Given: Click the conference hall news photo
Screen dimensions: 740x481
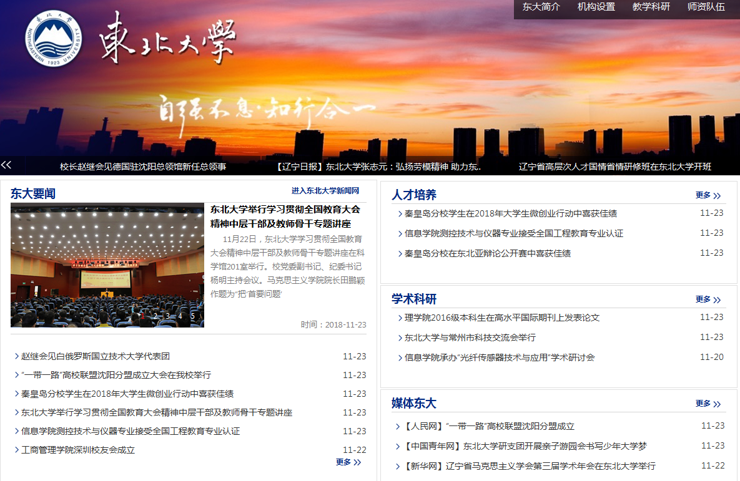Looking at the screenshot, I should click(x=107, y=265).
